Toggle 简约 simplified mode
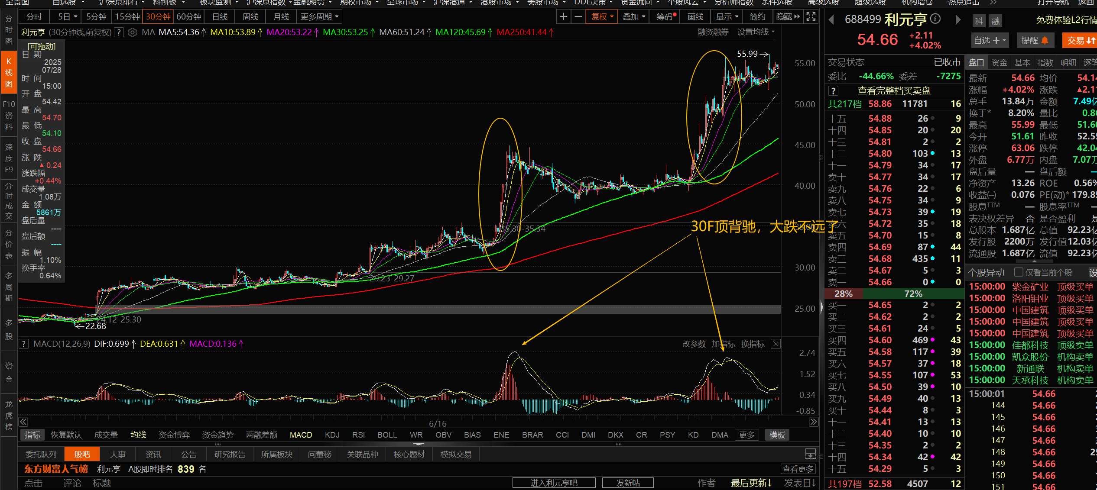Screen dimensions: 1097x490 click(757, 17)
